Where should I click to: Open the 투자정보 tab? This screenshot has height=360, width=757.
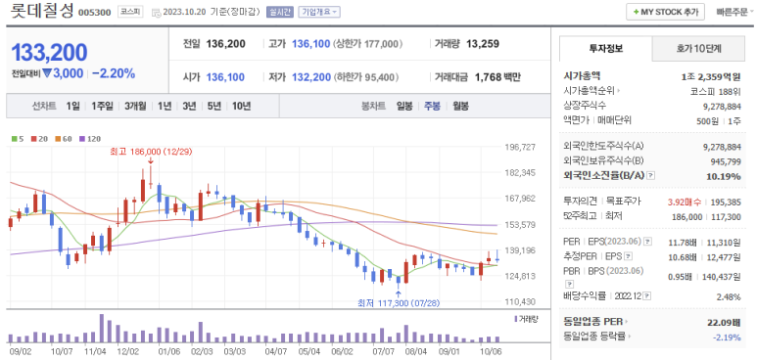[x=606, y=48]
